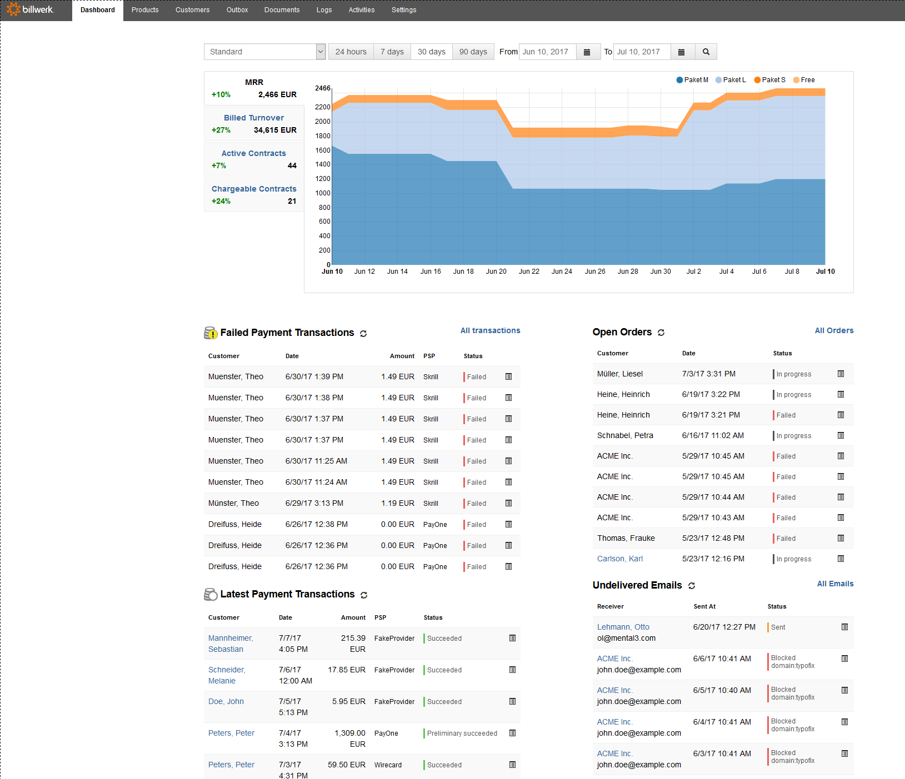Image resolution: width=905 pixels, height=779 pixels.
Task: Open details for Muenster 6/30/17 11:25 AM transaction
Action: click(x=508, y=461)
